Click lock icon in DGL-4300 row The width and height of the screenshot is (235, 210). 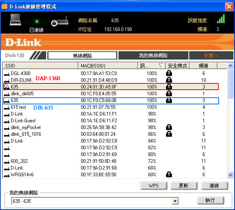pos(169,73)
